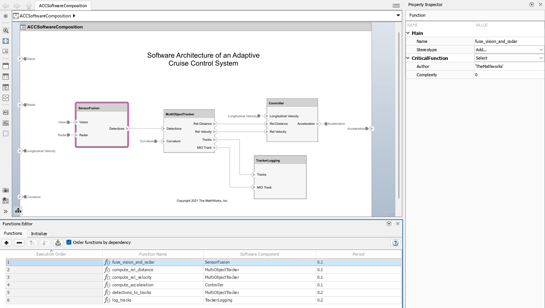The height and width of the screenshot is (308, 545).
Task: Select the Functions tab
Action: coord(13,234)
